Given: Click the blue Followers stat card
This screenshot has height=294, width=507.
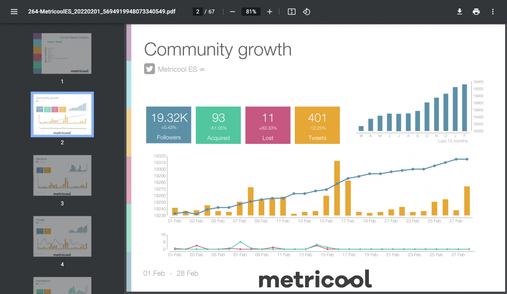Looking at the screenshot, I should pos(169,125).
